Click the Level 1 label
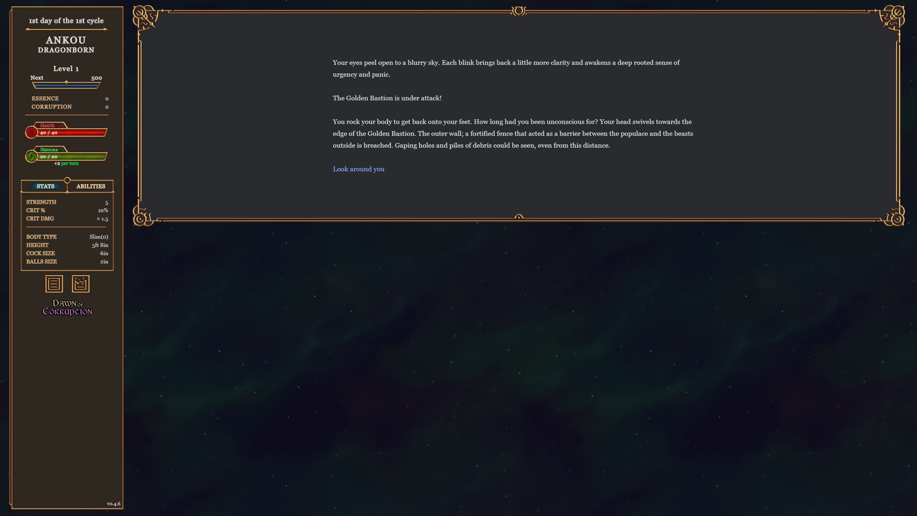This screenshot has height=516, width=917. pos(66,69)
